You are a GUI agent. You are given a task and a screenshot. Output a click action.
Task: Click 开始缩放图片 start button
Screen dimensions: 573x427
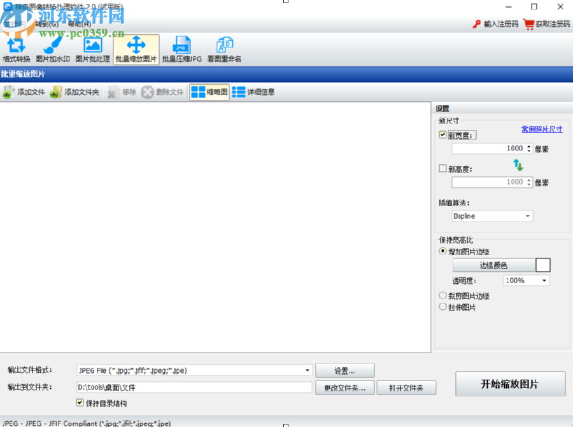click(x=510, y=384)
